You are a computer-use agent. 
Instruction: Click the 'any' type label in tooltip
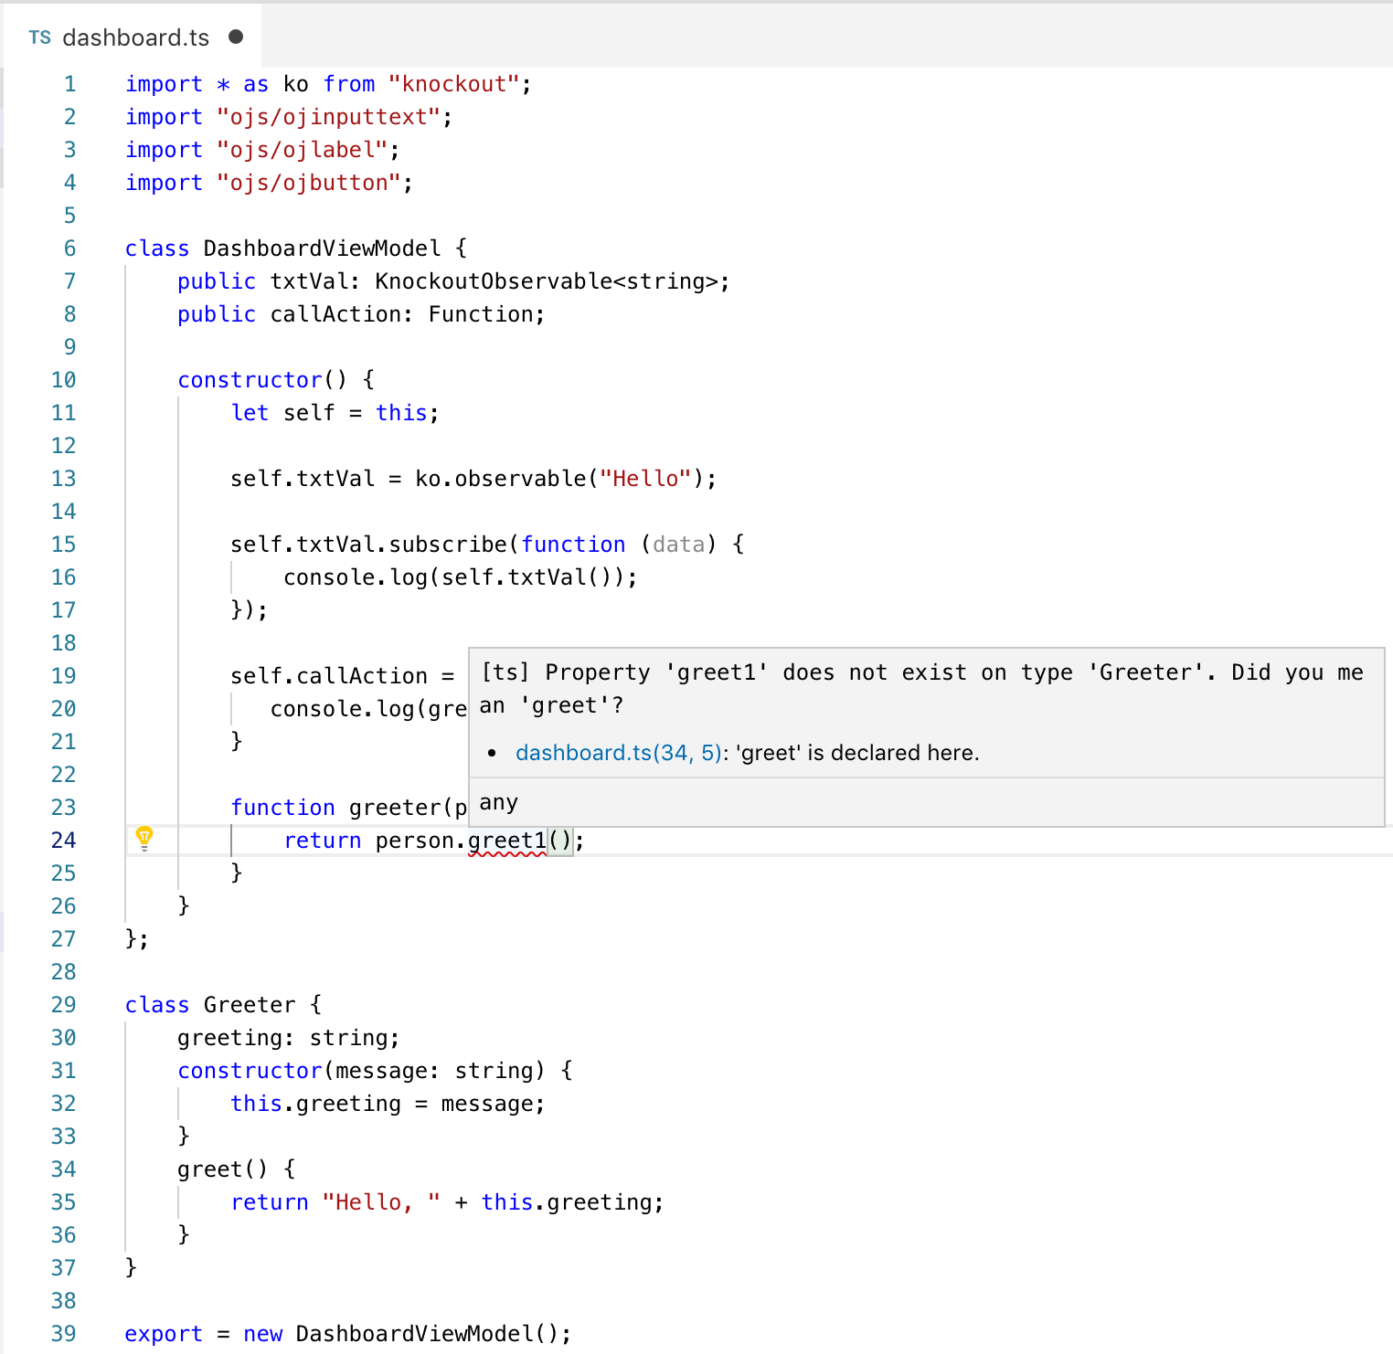point(498,802)
